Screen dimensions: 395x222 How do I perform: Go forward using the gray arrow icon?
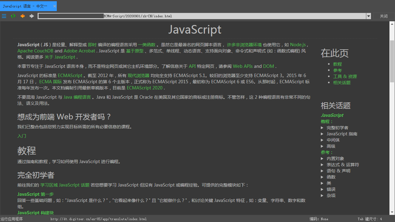click(31, 16)
